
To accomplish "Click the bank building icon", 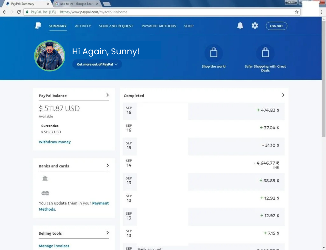I will coord(45,179).
